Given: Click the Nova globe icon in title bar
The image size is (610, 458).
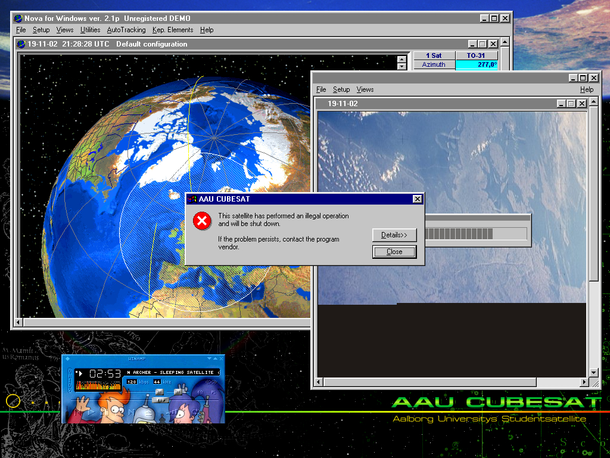Looking at the screenshot, I should coord(18,18).
